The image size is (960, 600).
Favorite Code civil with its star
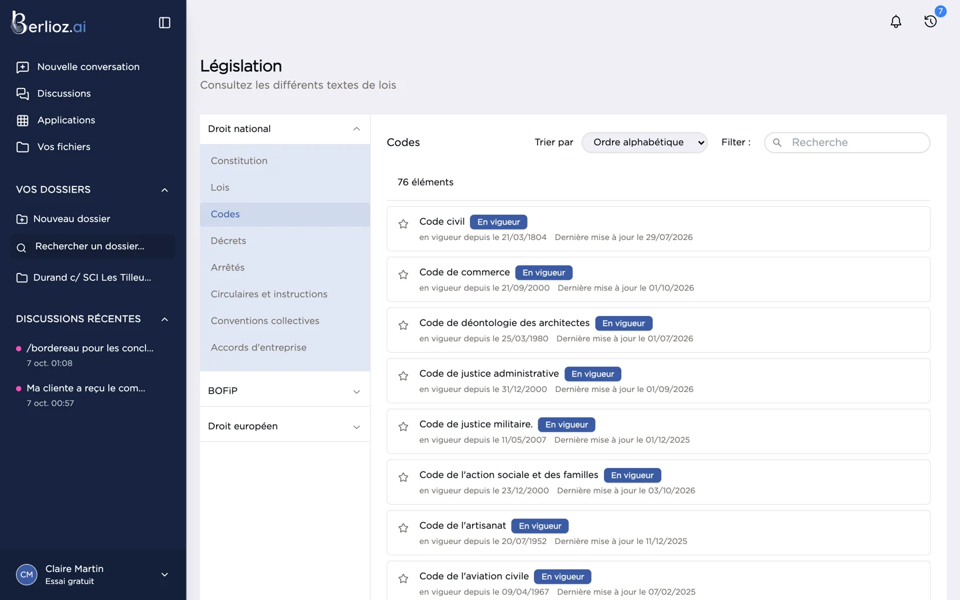(x=403, y=224)
